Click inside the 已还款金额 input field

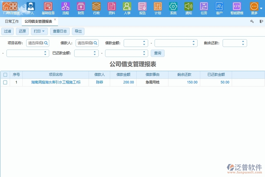(x=85, y=53)
